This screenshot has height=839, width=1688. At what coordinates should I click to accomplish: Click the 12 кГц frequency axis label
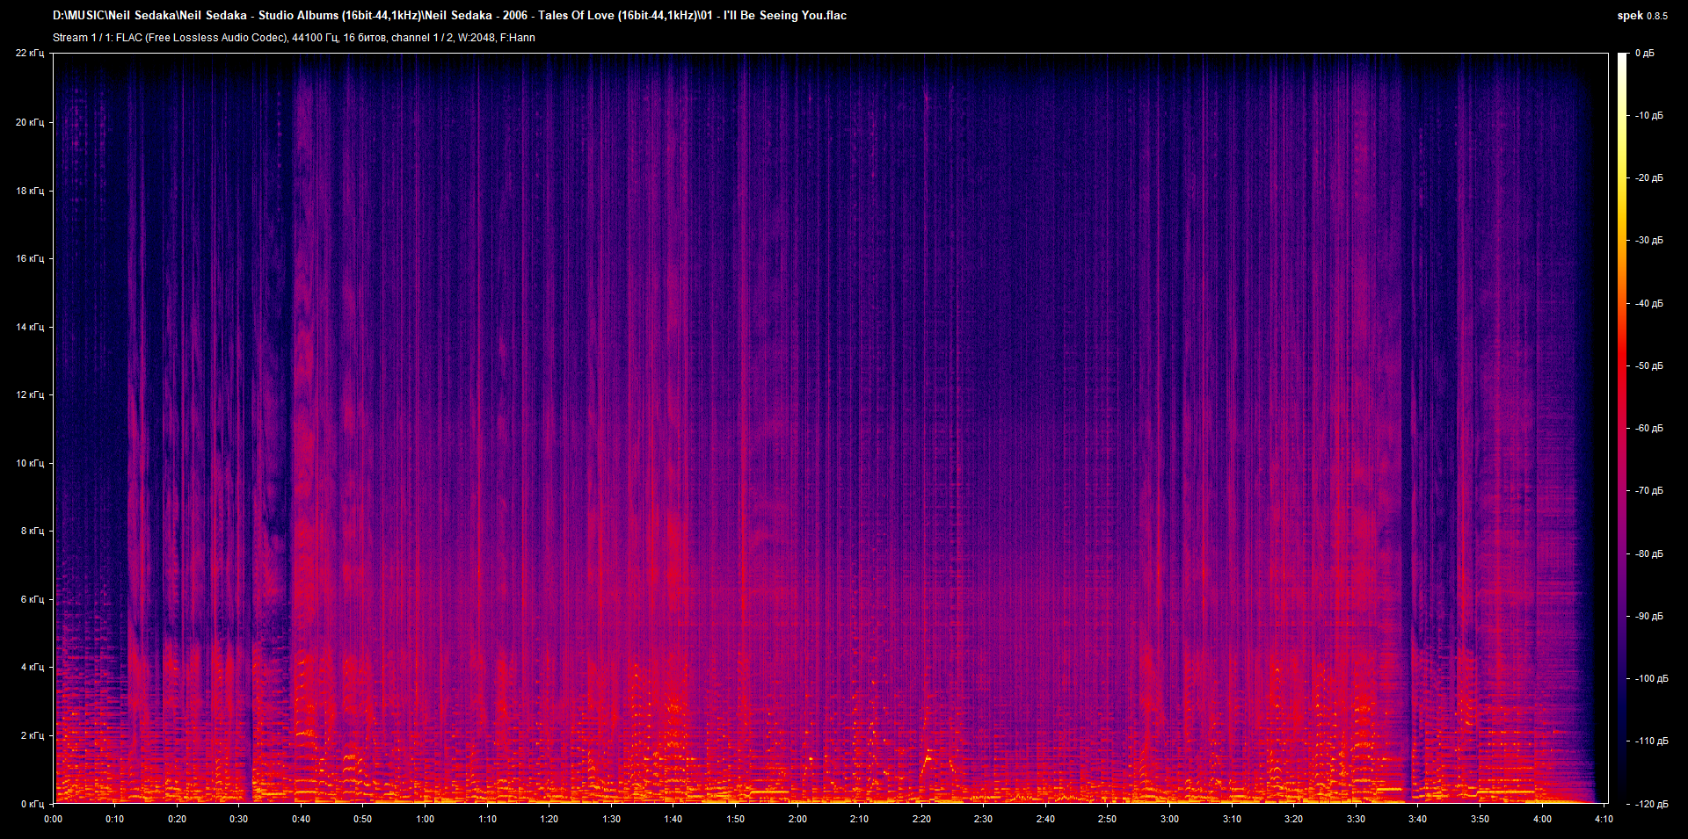click(x=30, y=394)
